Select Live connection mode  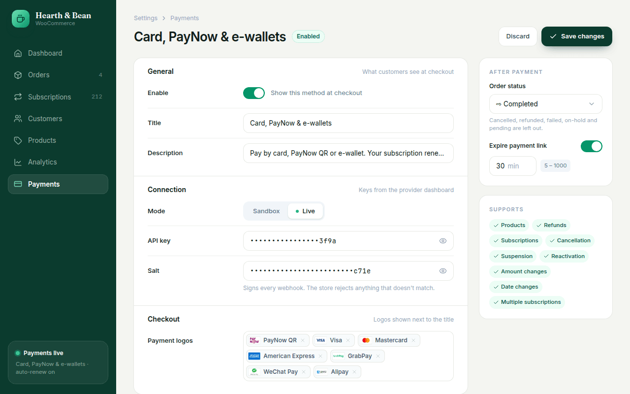[x=305, y=211]
